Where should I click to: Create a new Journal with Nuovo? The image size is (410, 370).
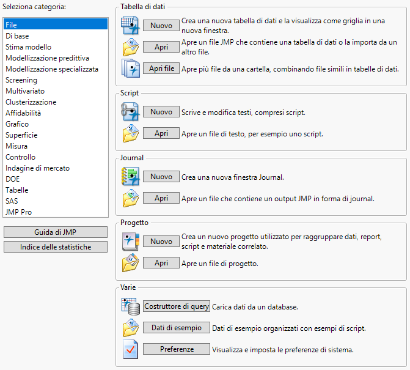pos(161,177)
